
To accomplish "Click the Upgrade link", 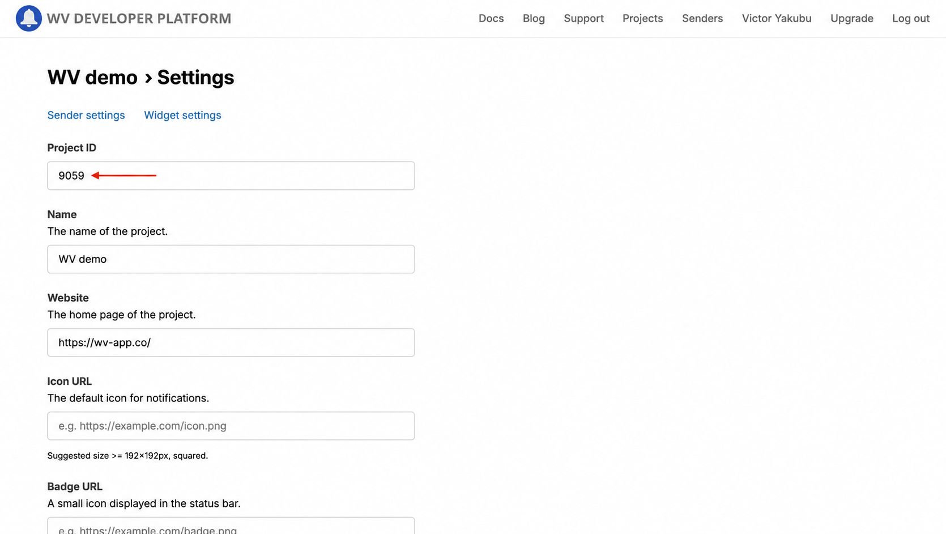I will pyautogui.click(x=851, y=18).
